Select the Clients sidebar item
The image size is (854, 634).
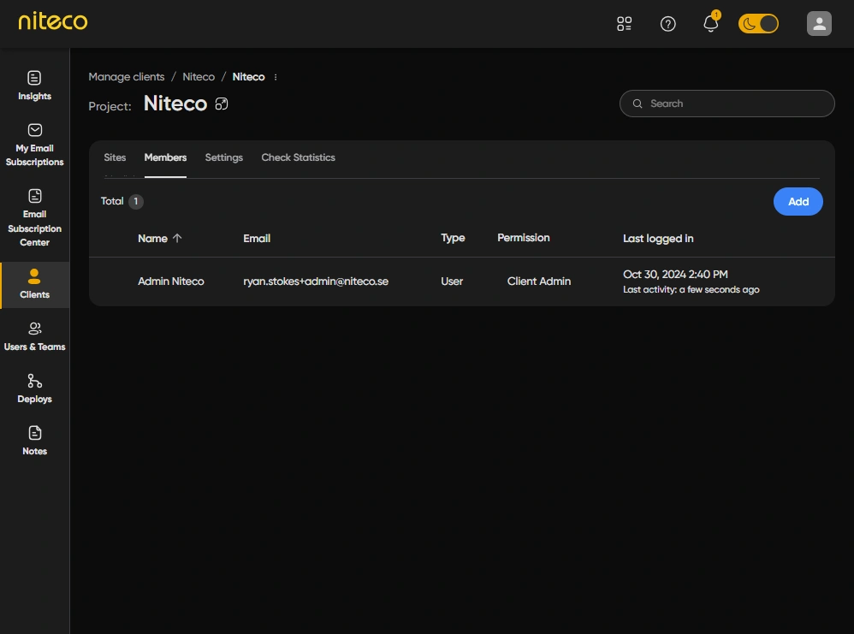click(34, 284)
